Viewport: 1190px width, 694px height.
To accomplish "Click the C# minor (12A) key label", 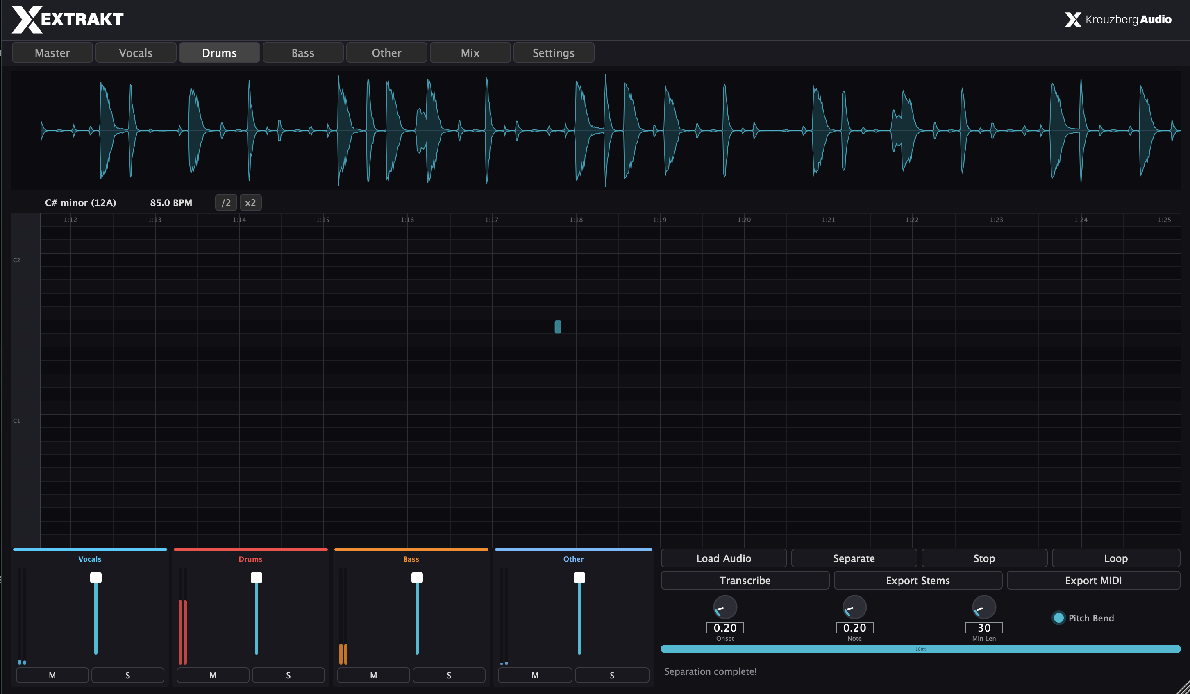I will point(80,202).
